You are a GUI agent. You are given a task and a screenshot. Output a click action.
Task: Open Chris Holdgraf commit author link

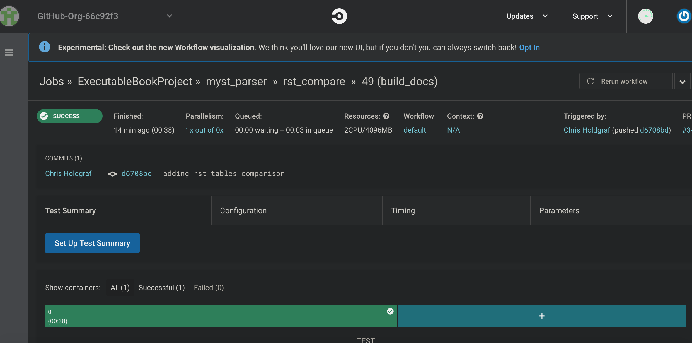coord(68,173)
